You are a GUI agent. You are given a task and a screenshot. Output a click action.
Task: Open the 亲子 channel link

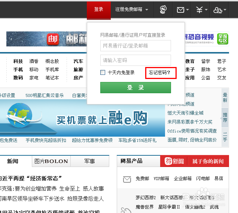pos(190,70)
